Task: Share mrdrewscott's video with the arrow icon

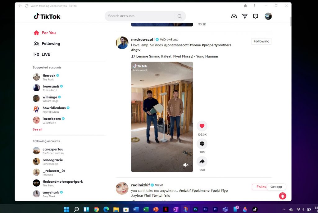Action: click(x=202, y=162)
